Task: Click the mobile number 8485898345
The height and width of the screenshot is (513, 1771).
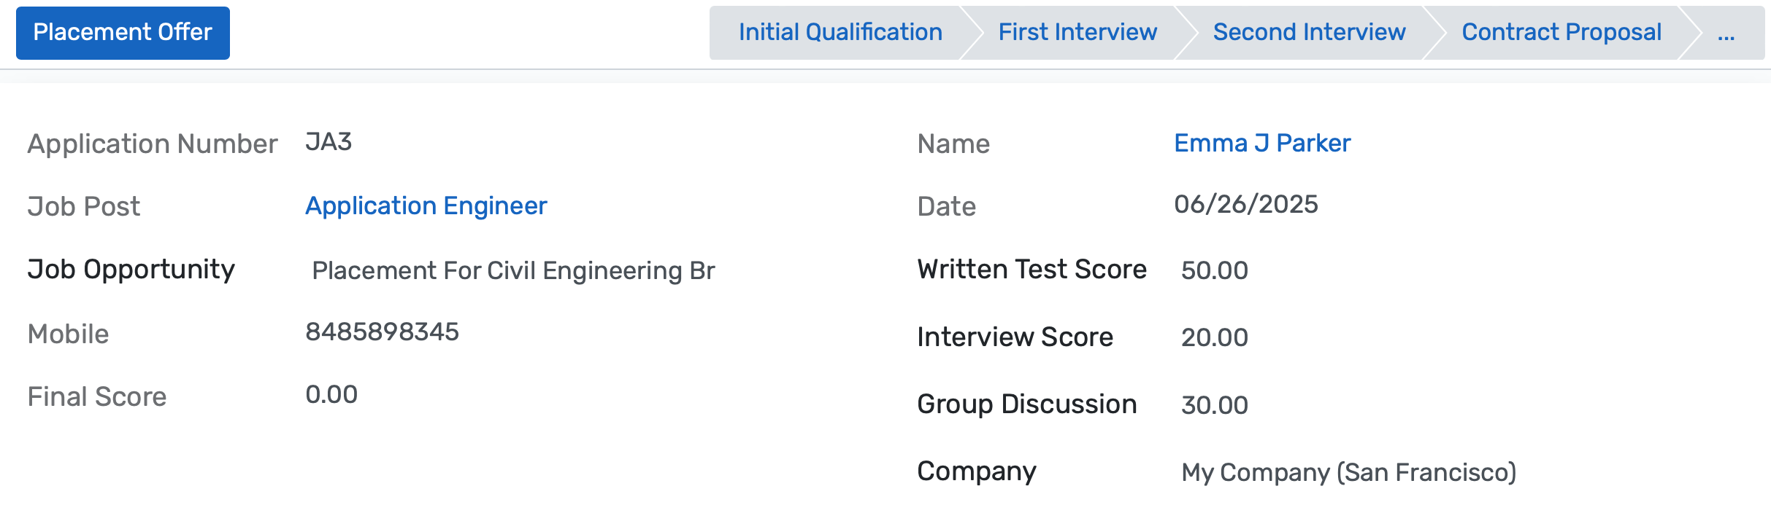Action: (382, 332)
